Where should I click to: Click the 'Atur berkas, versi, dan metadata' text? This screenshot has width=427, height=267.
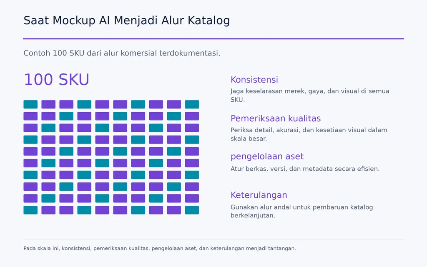[x=305, y=169]
